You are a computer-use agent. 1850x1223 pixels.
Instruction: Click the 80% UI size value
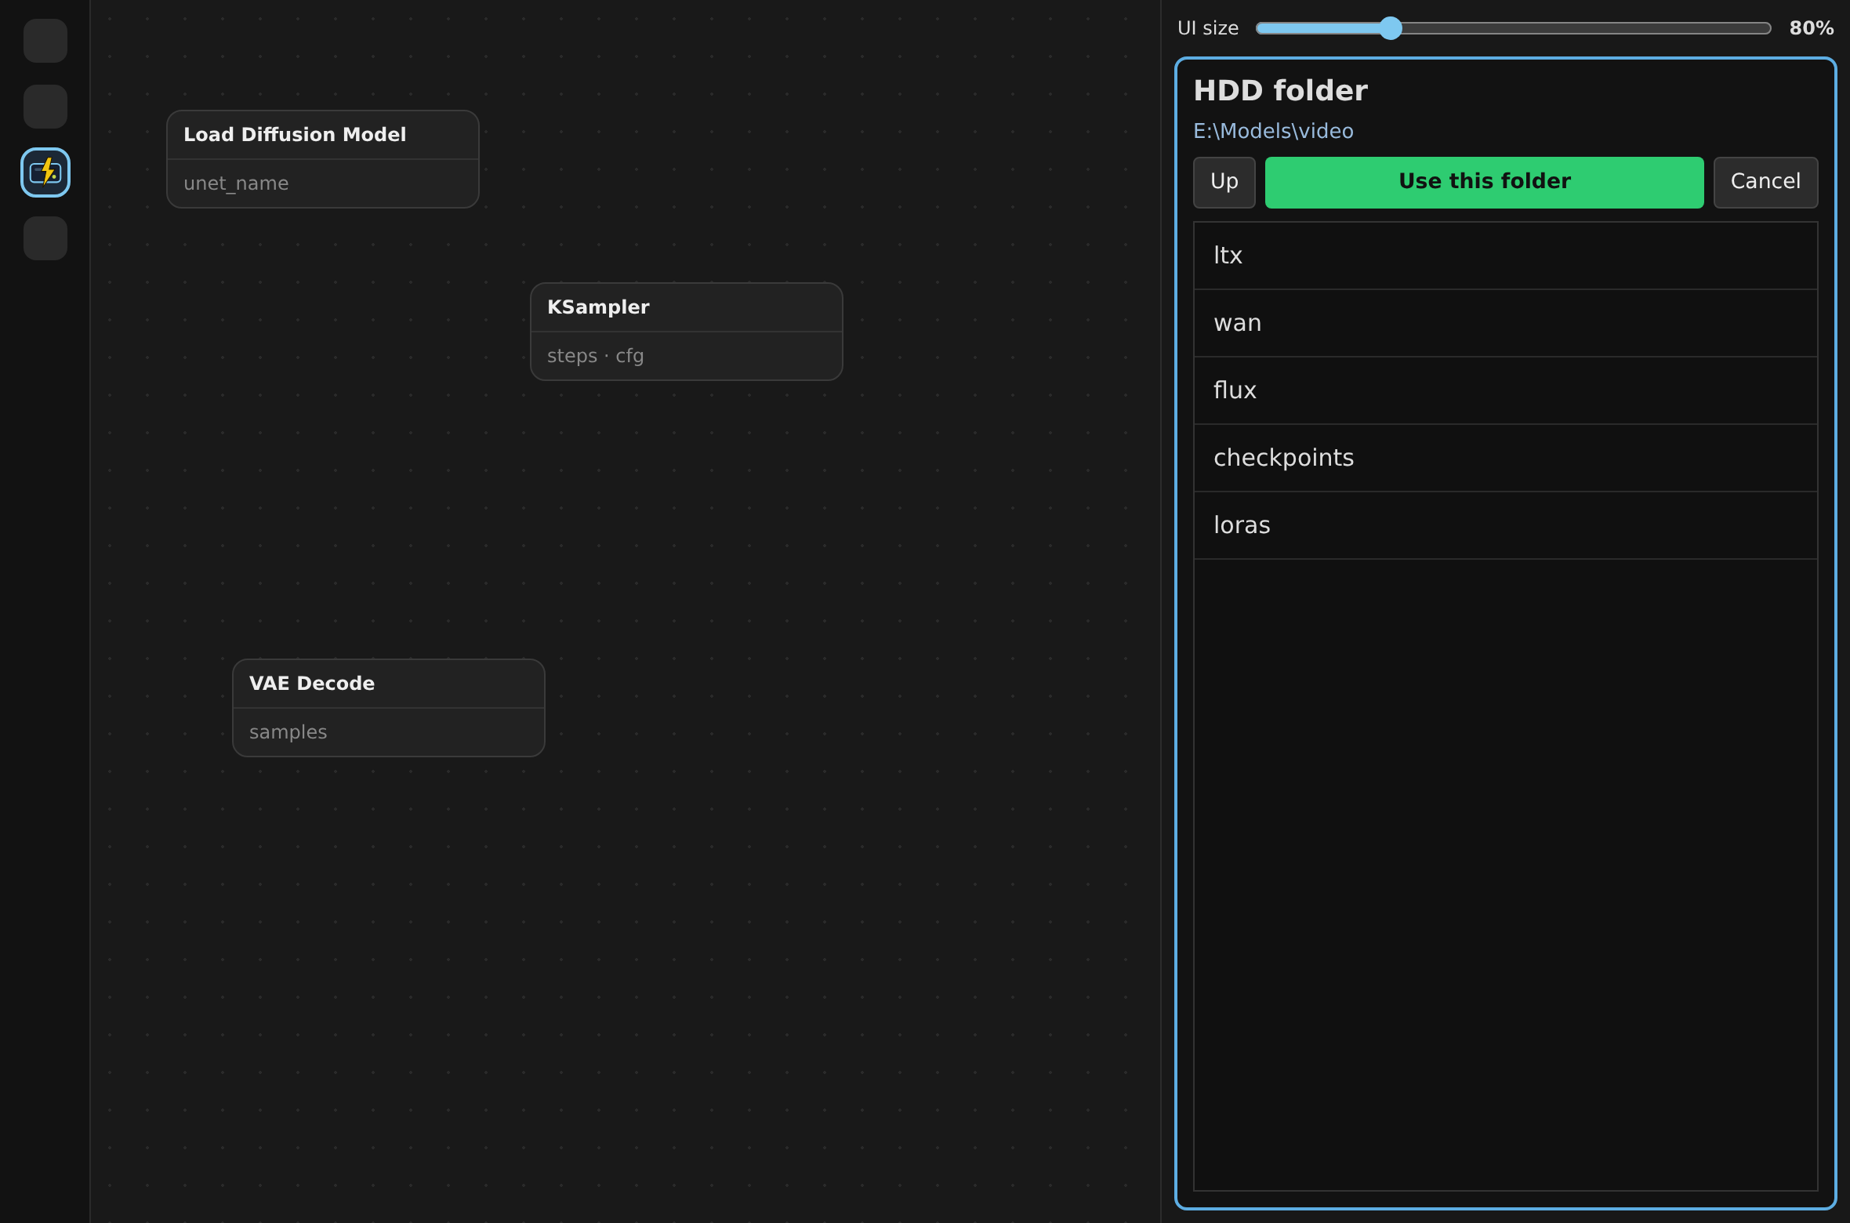pyautogui.click(x=1811, y=28)
